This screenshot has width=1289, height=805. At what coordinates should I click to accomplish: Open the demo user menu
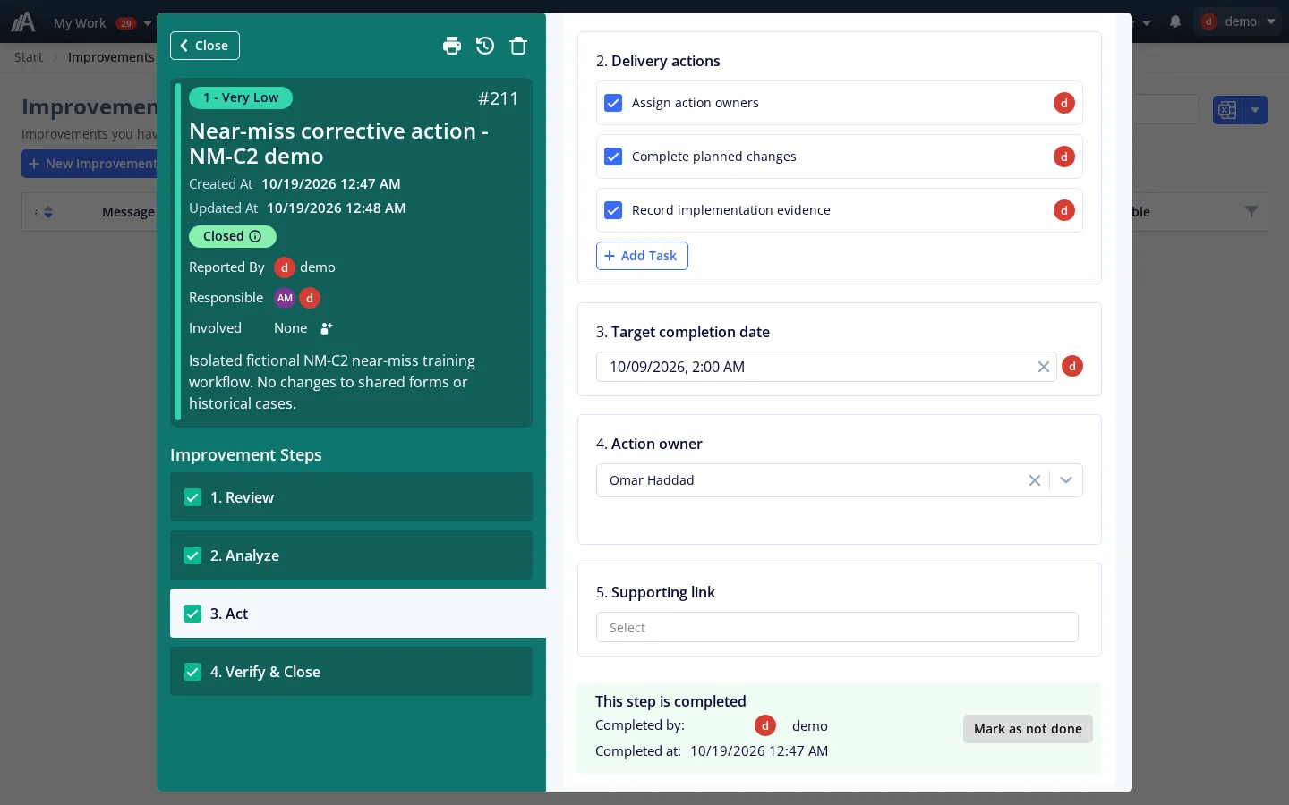point(1239,21)
